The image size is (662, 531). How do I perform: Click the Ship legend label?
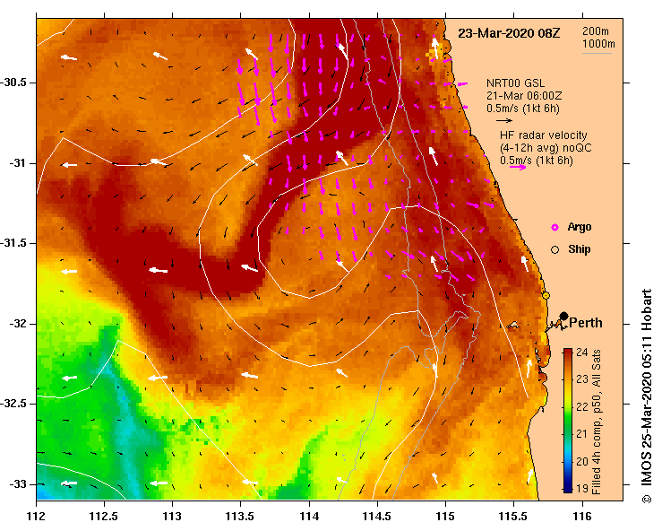pyautogui.click(x=580, y=249)
